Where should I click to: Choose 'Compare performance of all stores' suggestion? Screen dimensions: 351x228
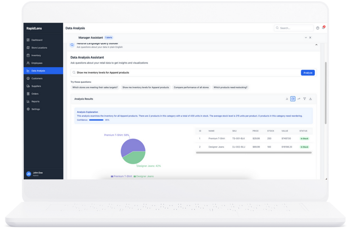pos(191,87)
